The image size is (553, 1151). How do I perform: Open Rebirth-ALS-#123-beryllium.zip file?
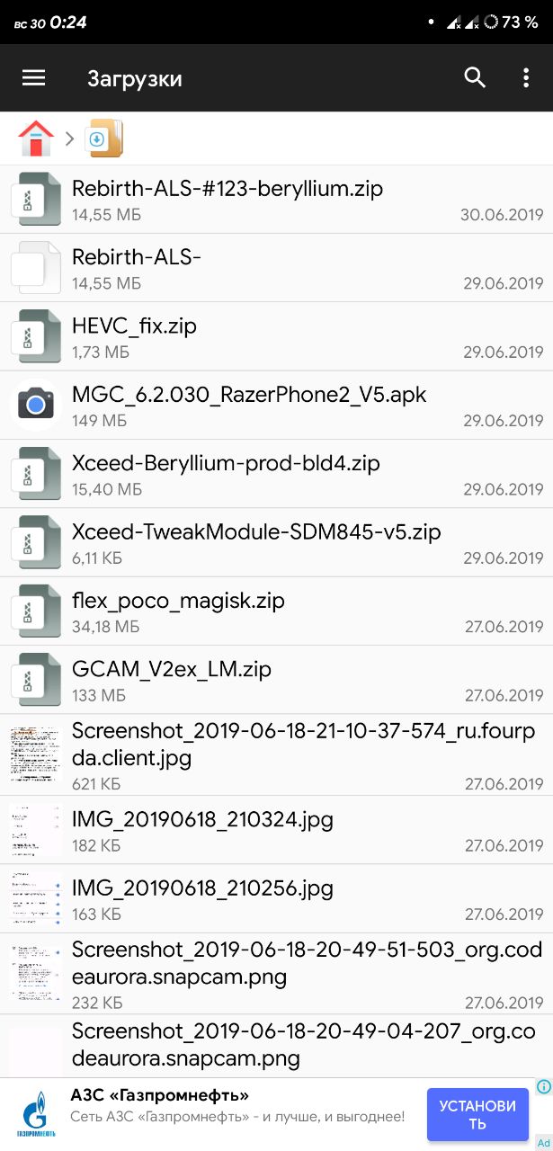pos(276,200)
